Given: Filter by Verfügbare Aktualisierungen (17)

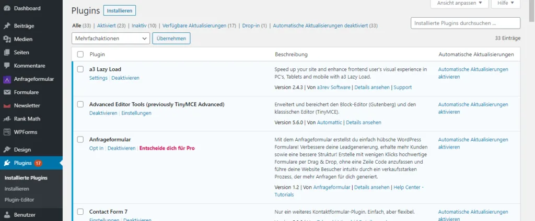Looking at the screenshot, I should pyautogui.click(x=199, y=26).
